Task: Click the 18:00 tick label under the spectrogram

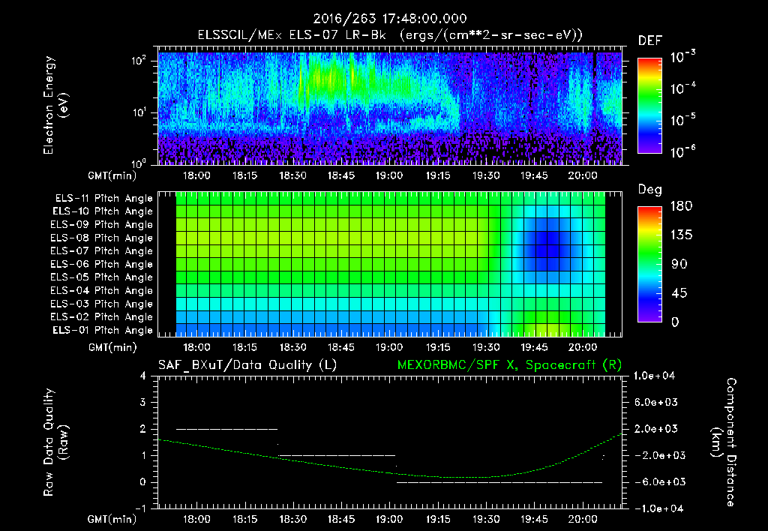Action: coord(196,175)
